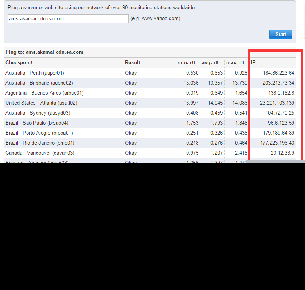Click IP address 23.12.33.9
Viewport: 305px width, 290px height.
282,153
